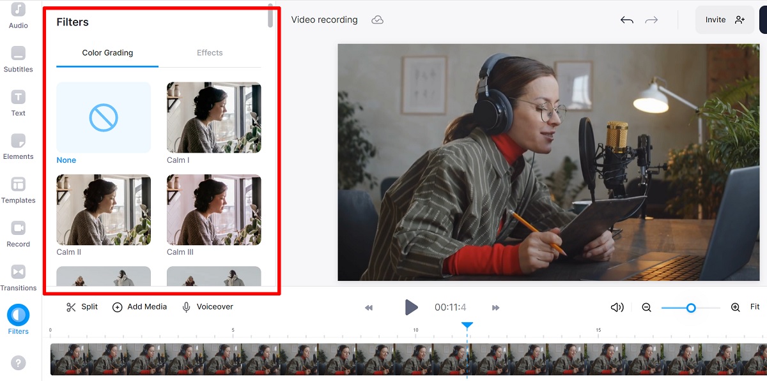The height and width of the screenshot is (381, 767).
Task: Click the Split scissors tool
Action: tap(82, 307)
